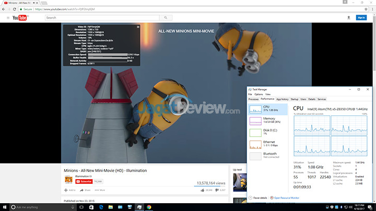Image resolution: width=376 pixels, height=211 pixels.
Task: Click the thumbs down dislike icon
Action: pyautogui.click(x=216, y=190)
